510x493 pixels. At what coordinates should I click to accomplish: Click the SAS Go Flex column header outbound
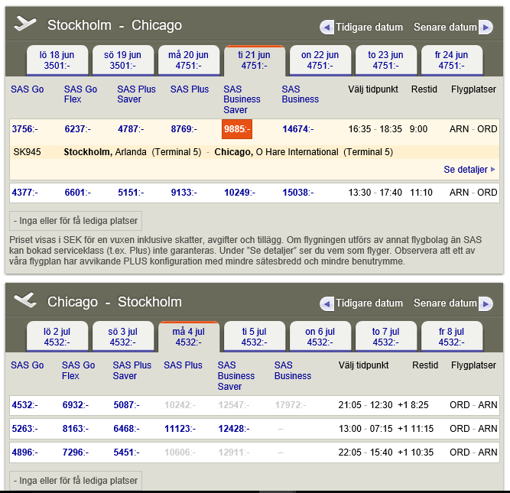pyautogui.click(x=80, y=94)
